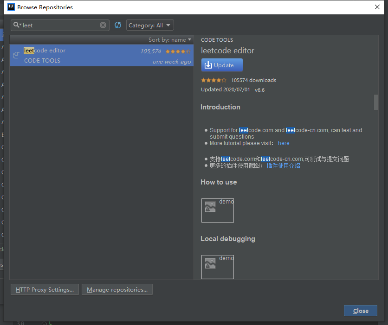Screen dimensions: 388x325
Task: Click the demo image under How to use
Action: [218, 210]
